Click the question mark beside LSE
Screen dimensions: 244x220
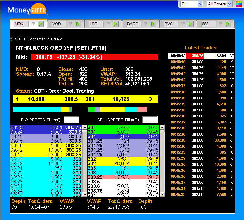click(108, 24)
